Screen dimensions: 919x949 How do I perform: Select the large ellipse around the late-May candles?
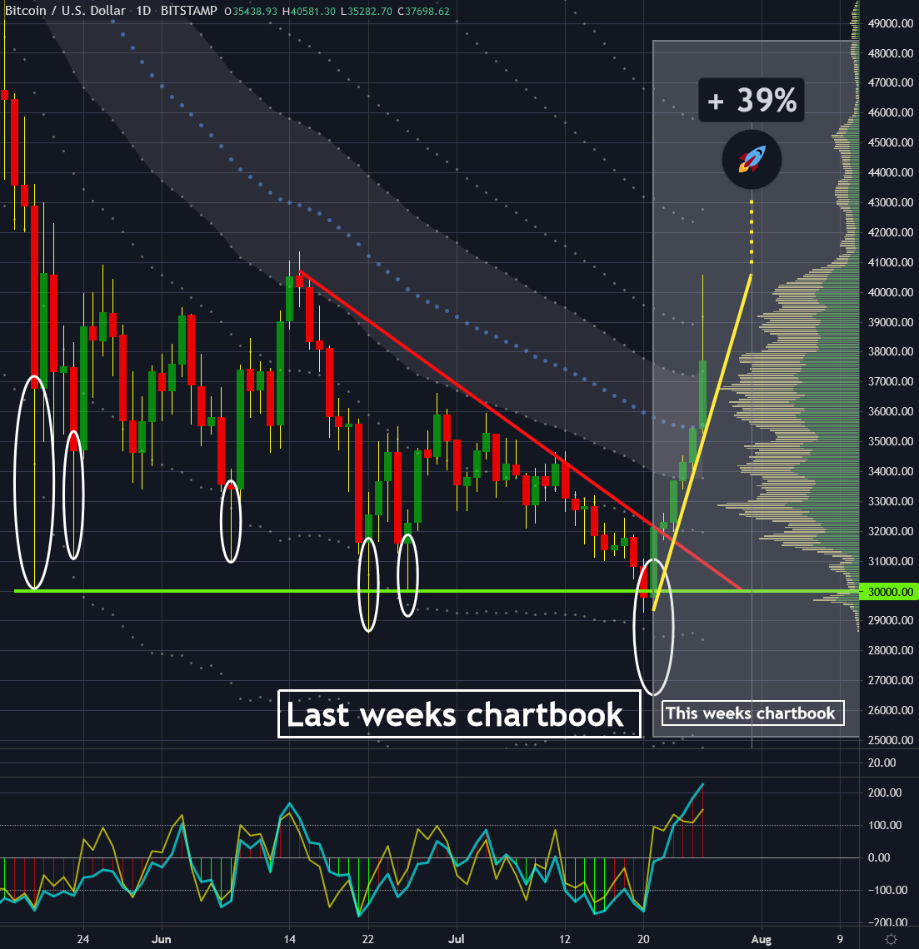pyautogui.click(x=32, y=483)
